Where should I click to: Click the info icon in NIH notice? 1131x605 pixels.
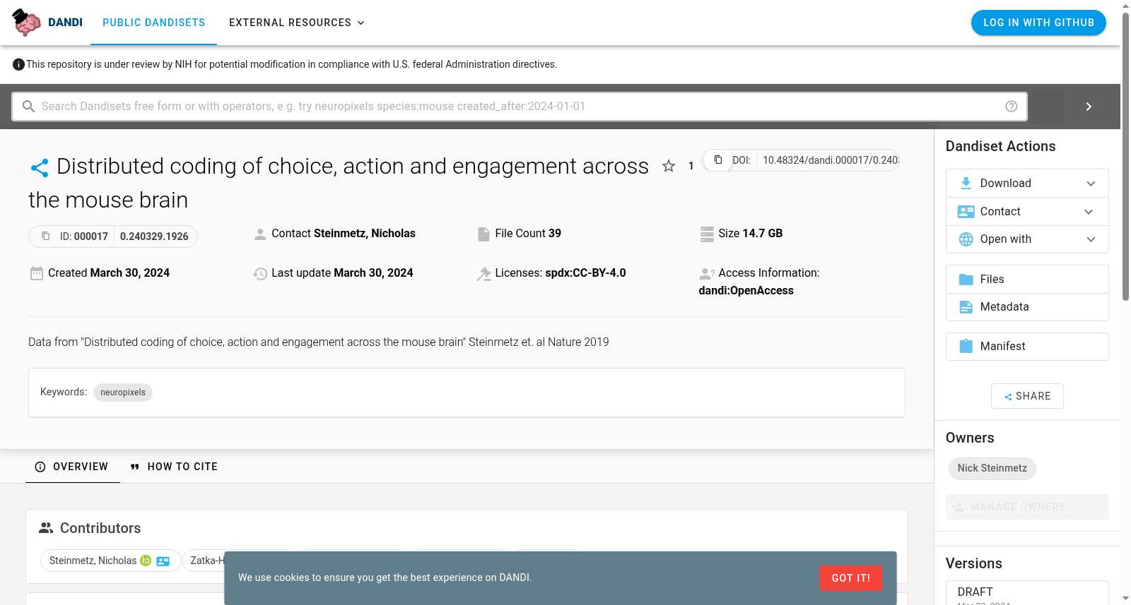click(19, 65)
